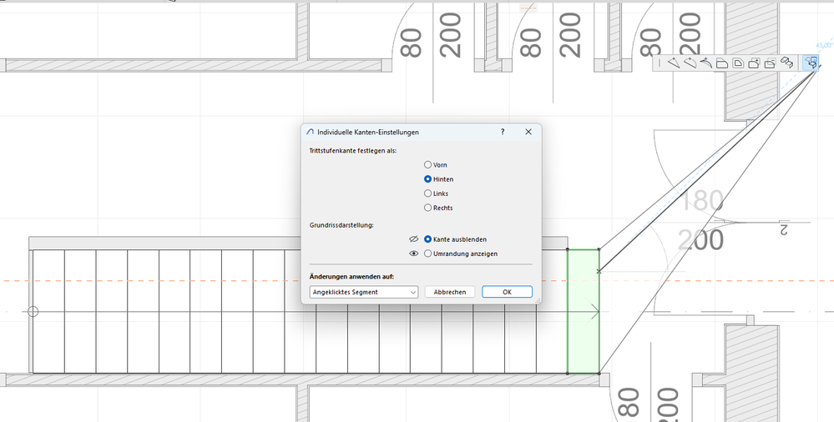
Task: Click the subtract from polygon pet palette icon
Action: click(x=770, y=63)
